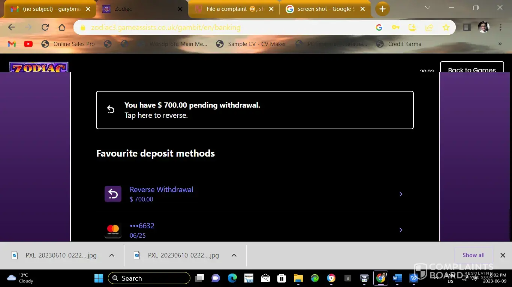Close the screen shot Google Search tab
The width and height of the screenshot is (512, 287).
click(x=362, y=9)
